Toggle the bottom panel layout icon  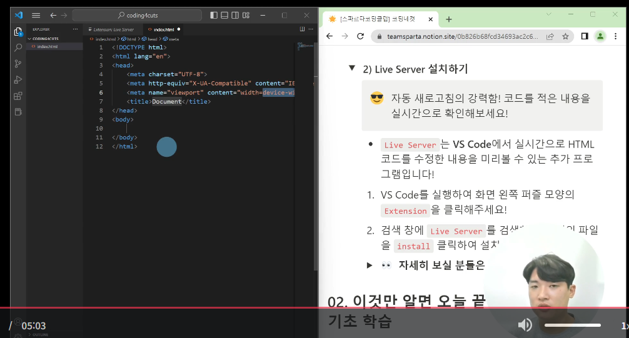click(x=224, y=15)
